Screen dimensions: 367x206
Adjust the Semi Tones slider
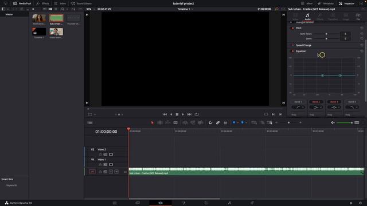click(326, 34)
